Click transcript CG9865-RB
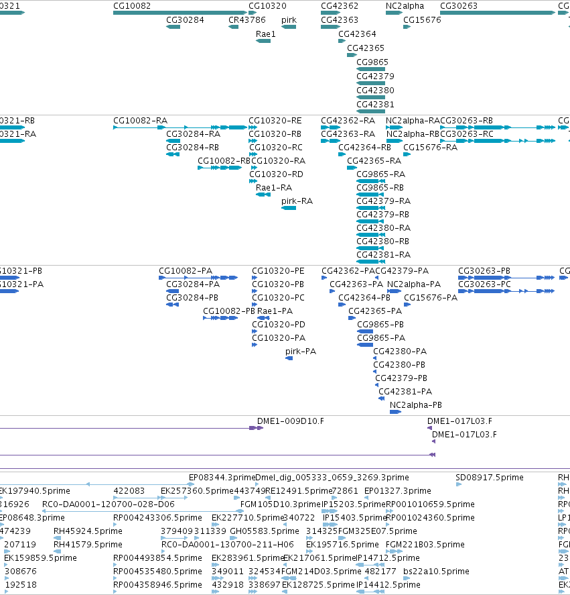This screenshot has height=595, width=570. pos(380,188)
